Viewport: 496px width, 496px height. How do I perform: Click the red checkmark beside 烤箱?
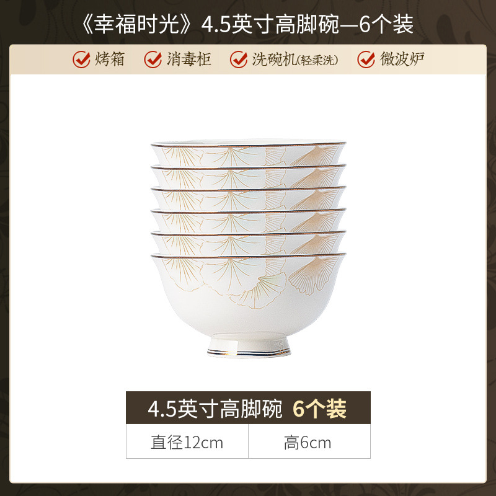82,59
